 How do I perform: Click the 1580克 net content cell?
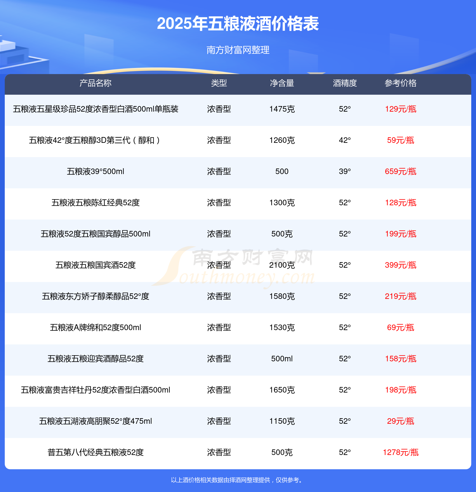[x=282, y=296]
